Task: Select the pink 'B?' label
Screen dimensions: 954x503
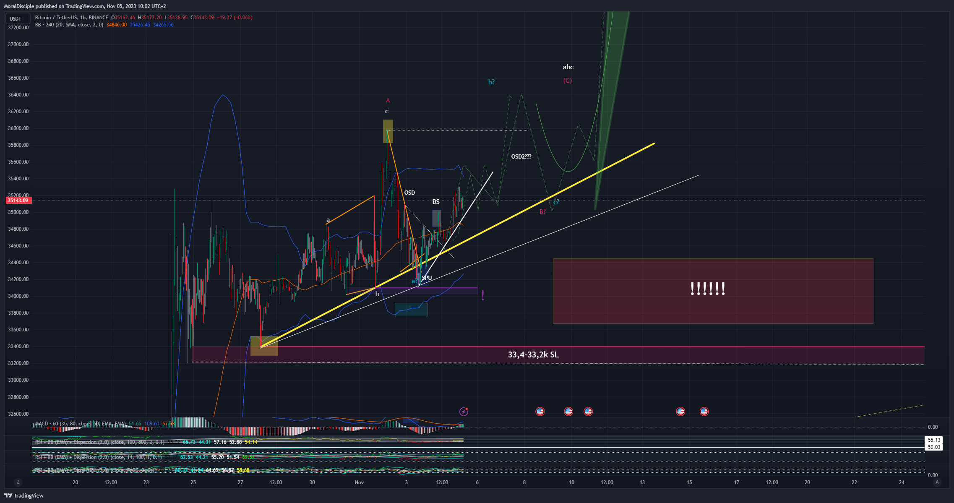Action: pos(542,212)
